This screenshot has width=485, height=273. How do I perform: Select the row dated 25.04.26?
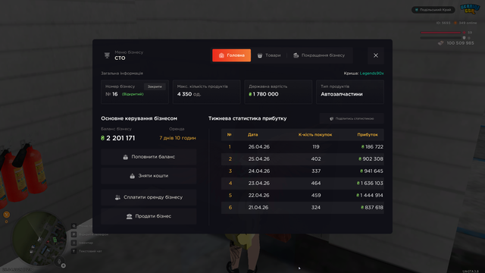302,158
